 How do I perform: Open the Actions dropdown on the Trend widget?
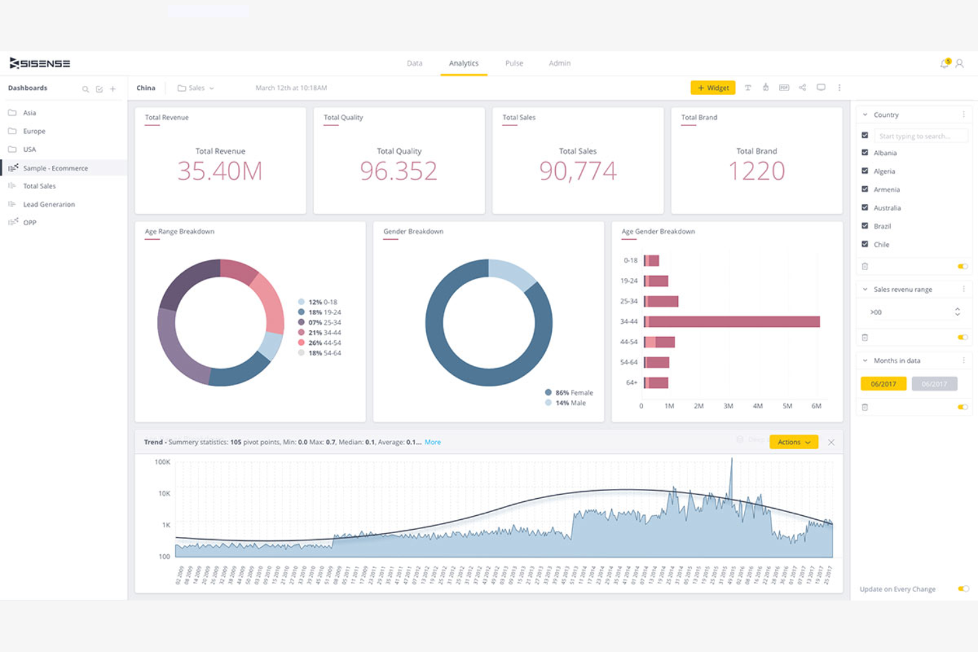click(793, 442)
